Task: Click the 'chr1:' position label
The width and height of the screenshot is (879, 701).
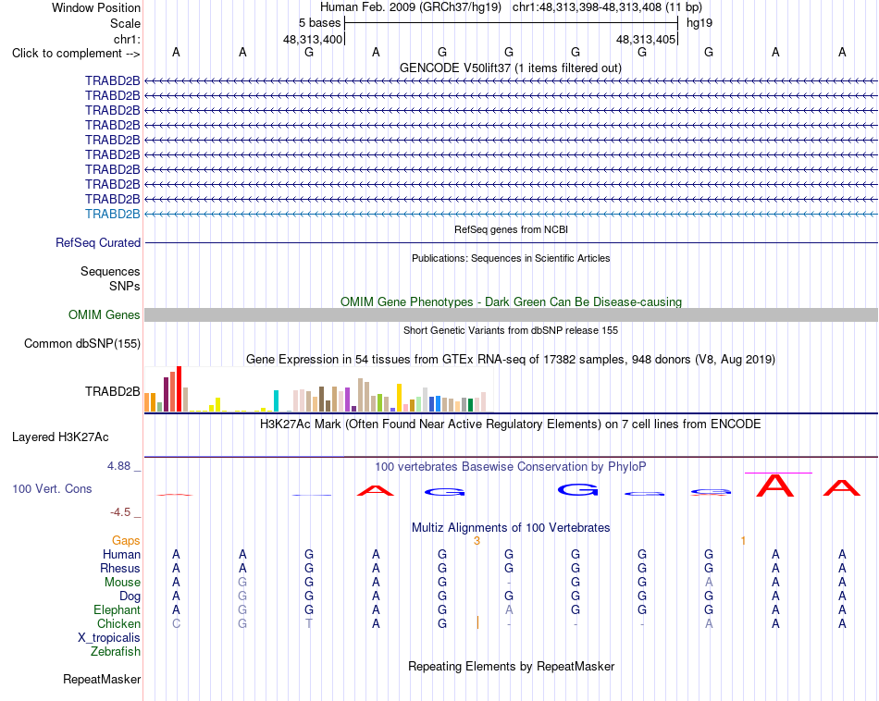Action: (127, 39)
